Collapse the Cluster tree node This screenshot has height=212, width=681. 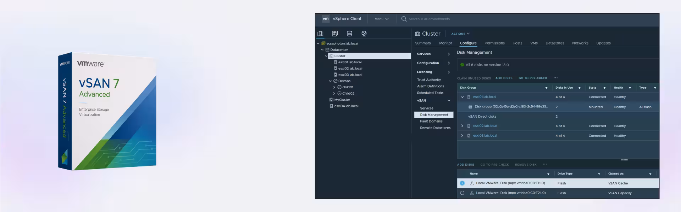tap(326, 56)
